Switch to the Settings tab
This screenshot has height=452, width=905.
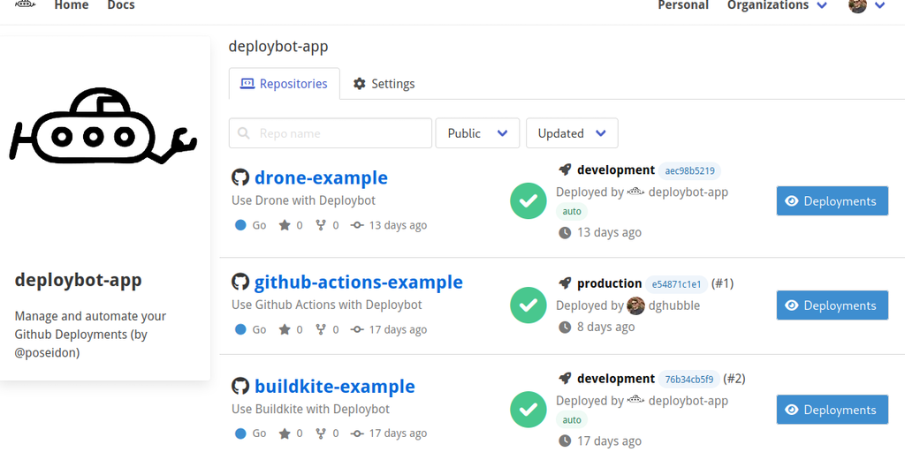[384, 84]
